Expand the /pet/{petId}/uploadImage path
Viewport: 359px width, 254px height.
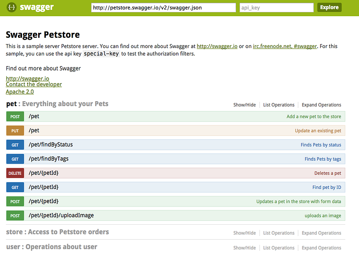click(x=61, y=215)
